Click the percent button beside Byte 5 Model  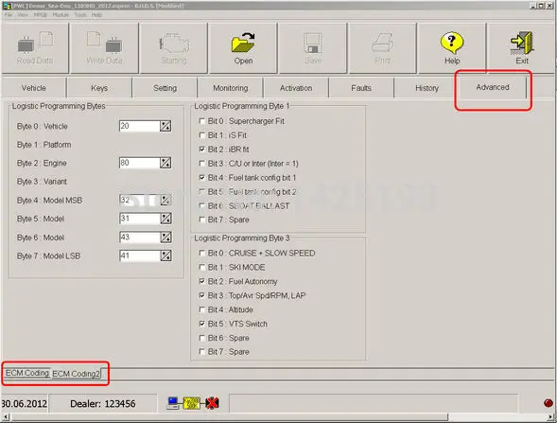(x=165, y=219)
